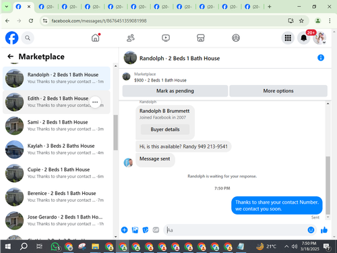Click Mark as pending button
This screenshot has width=337, height=253.
[175, 91]
